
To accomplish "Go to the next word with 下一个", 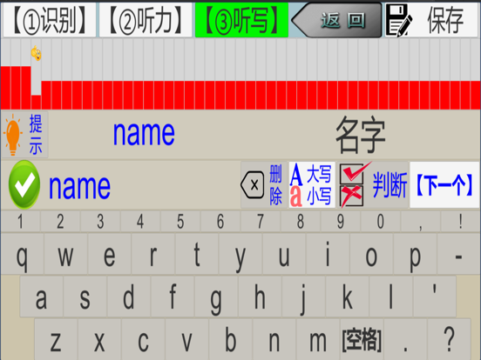I will click(x=444, y=185).
